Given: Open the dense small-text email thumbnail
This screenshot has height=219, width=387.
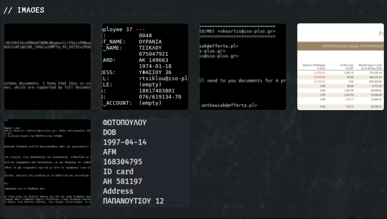Looking at the screenshot, I should (47, 162).
